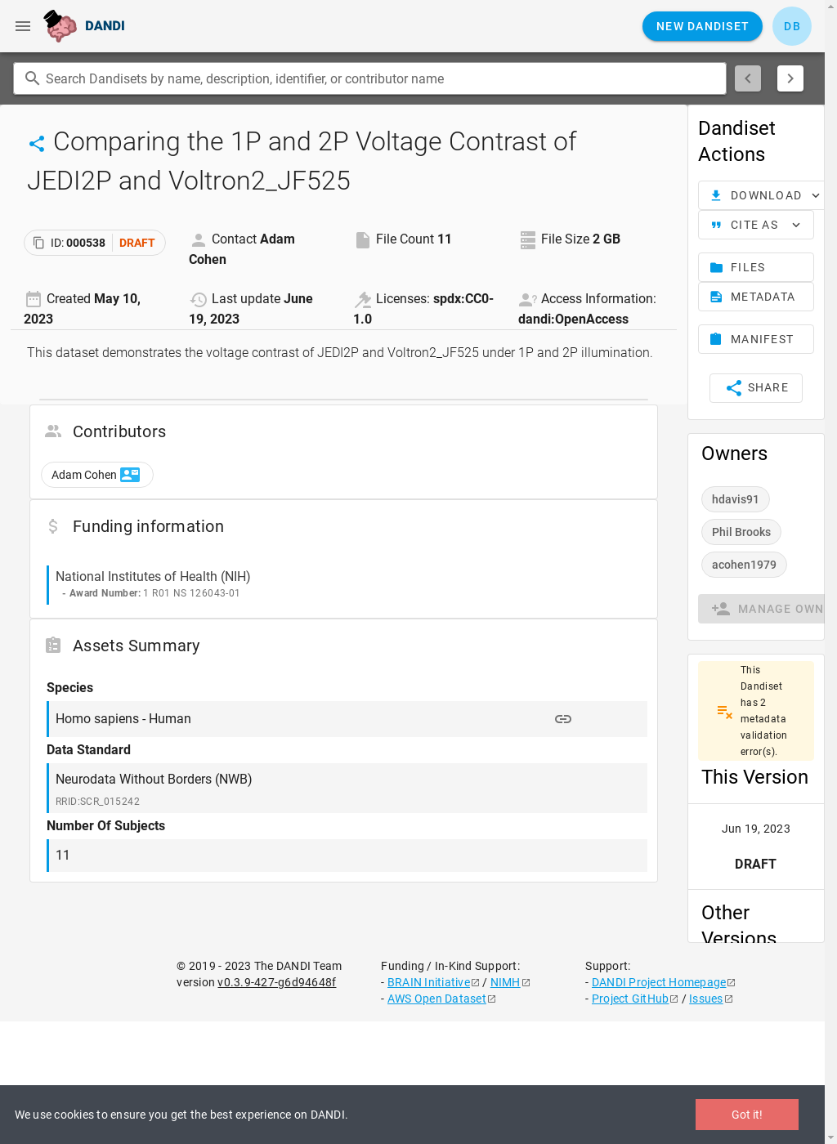
Task: Open the hamburger navigation menu
Action: point(23,26)
